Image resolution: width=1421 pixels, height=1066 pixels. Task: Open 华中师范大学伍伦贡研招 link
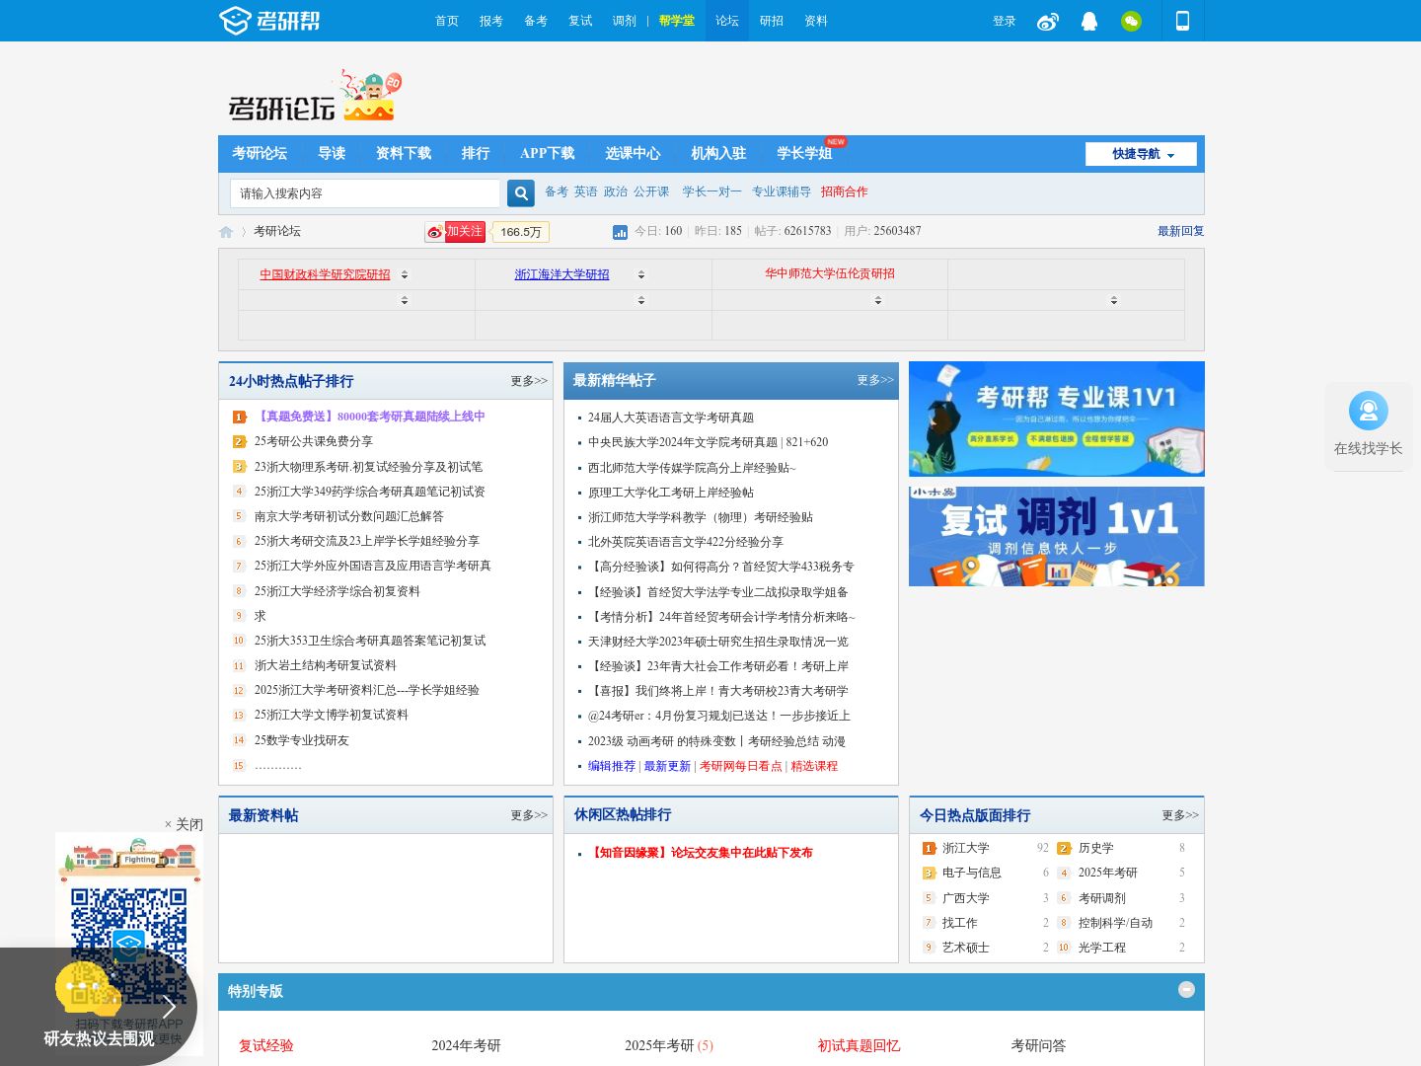(x=830, y=273)
